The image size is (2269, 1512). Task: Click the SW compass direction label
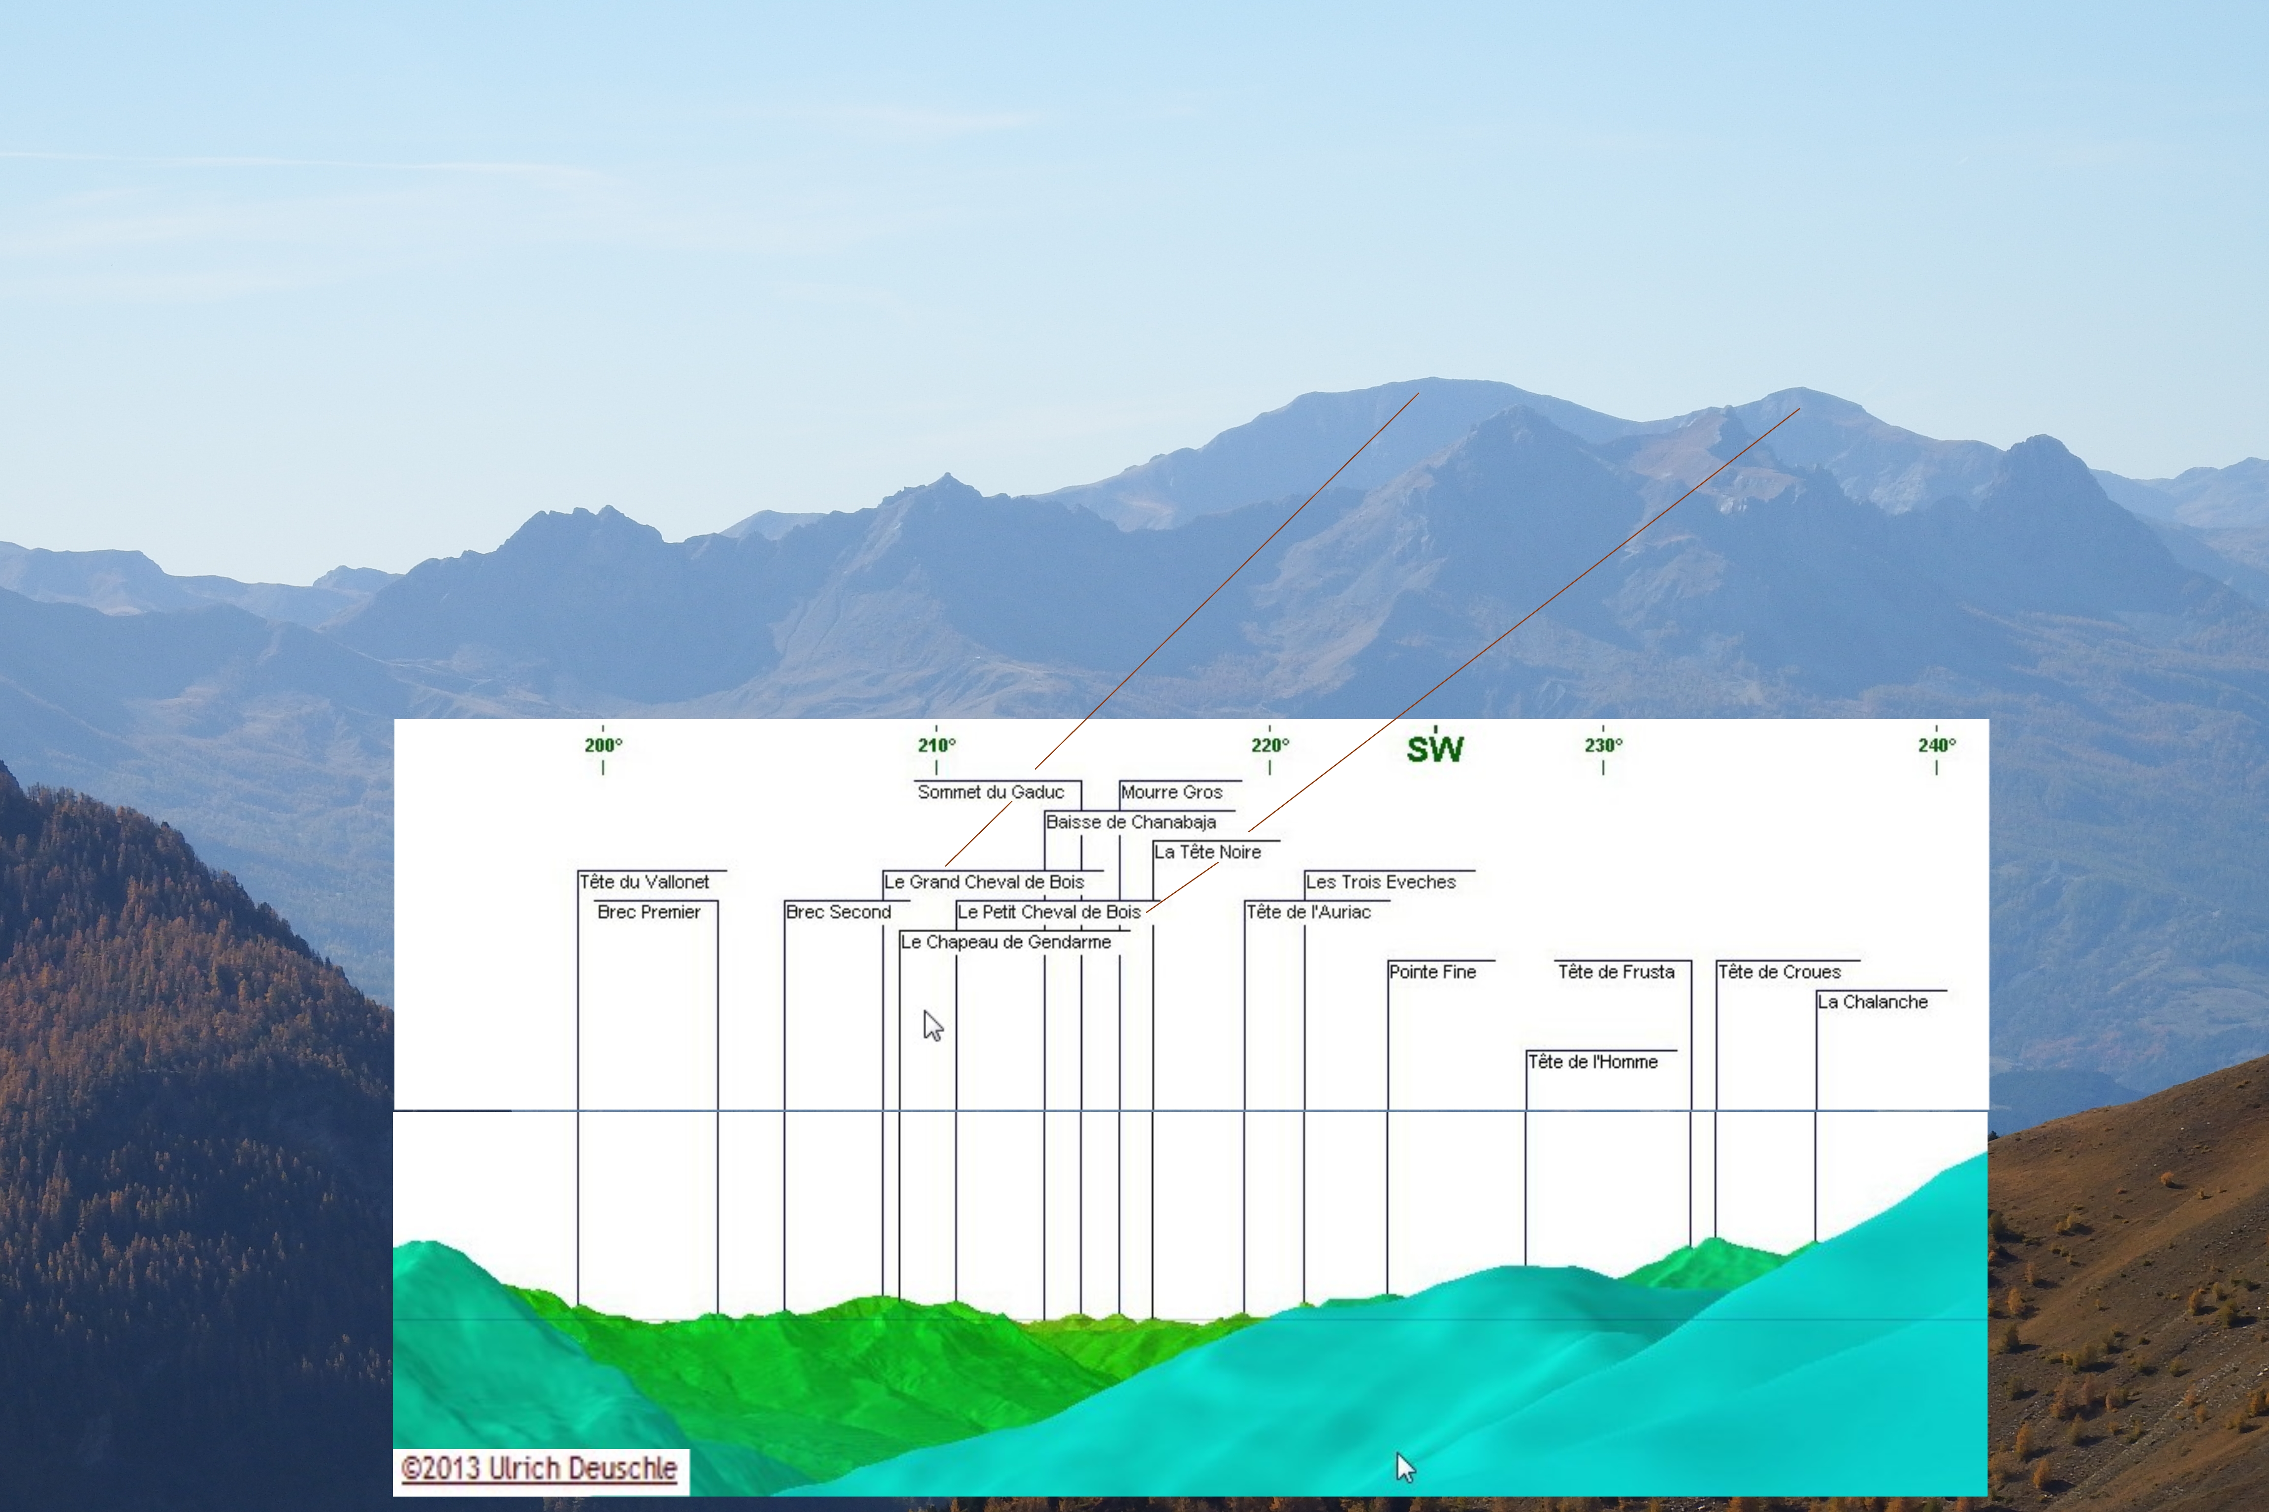coord(1434,748)
